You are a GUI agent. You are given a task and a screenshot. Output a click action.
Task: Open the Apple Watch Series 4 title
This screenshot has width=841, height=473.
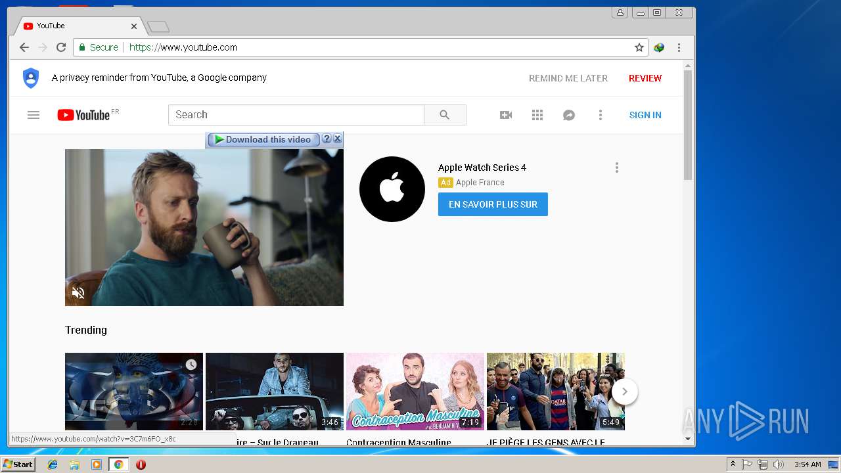click(482, 168)
